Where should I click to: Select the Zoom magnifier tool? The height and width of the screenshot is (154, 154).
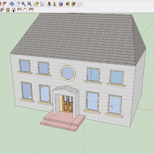pos(23,4)
